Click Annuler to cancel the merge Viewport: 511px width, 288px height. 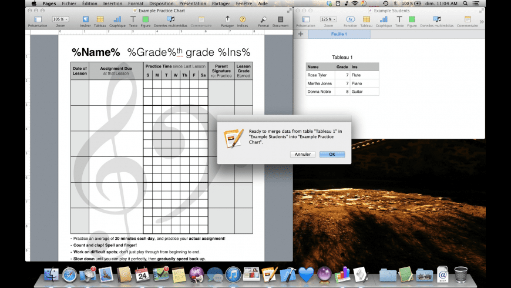coord(302,155)
